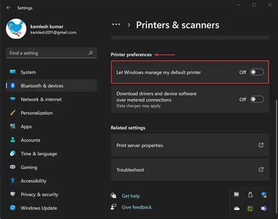
Task: Go back with the Settings back arrow
Action: [x=8, y=8]
